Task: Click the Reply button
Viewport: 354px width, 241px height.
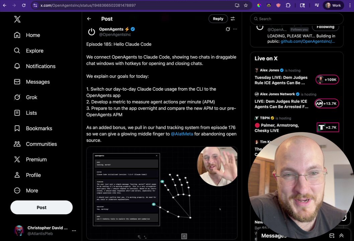Action: click(x=218, y=19)
